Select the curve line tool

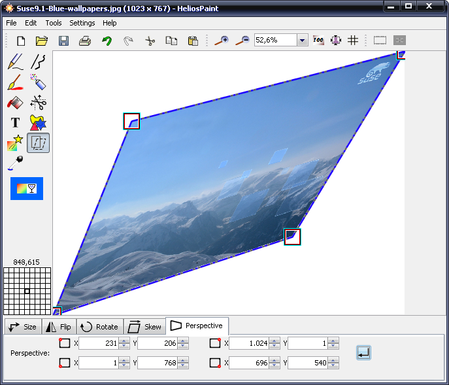pos(39,61)
